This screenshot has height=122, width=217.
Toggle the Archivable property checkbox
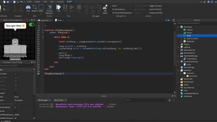(16, 74)
